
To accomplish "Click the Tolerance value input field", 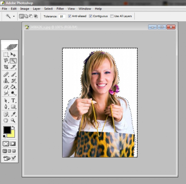I will point(62,16).
